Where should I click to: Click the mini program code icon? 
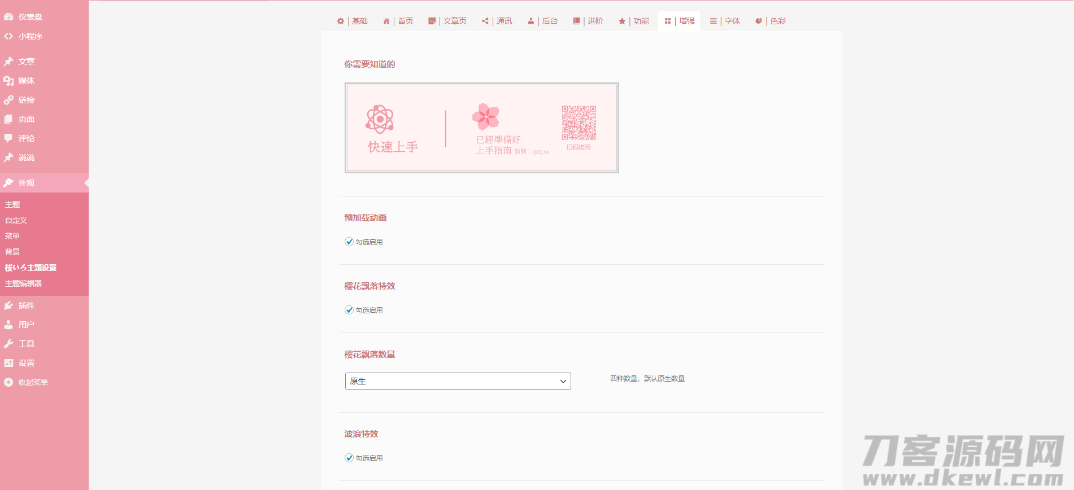8,36
